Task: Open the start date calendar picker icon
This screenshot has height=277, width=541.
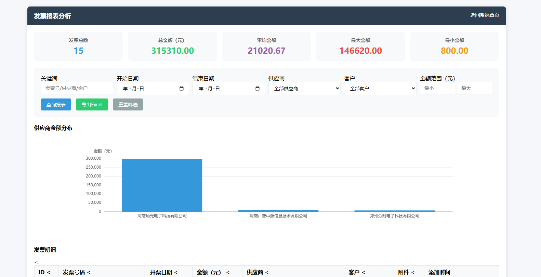Action: point(182,89)
